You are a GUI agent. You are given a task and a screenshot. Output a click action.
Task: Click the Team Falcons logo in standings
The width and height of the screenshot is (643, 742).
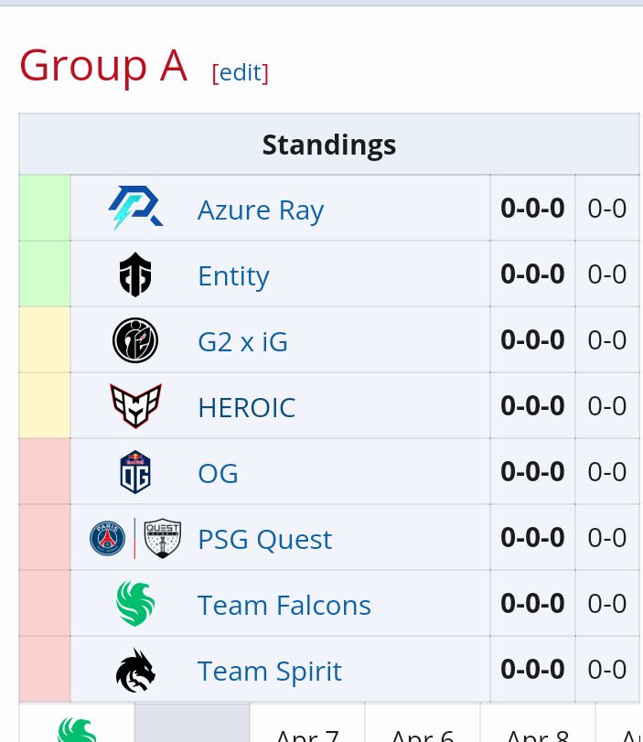pyautogui.click(x=135, y=604)
